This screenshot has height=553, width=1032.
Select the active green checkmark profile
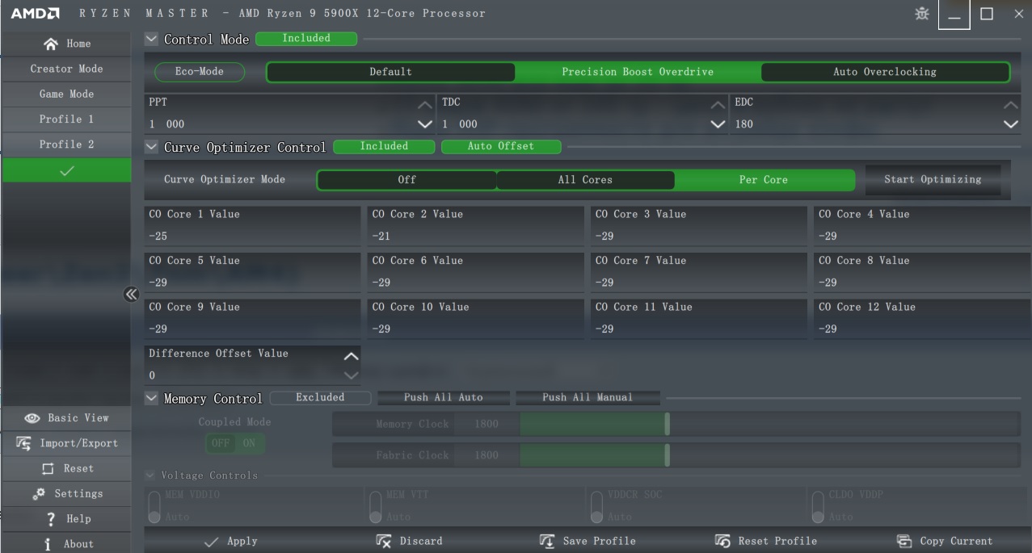66,170
